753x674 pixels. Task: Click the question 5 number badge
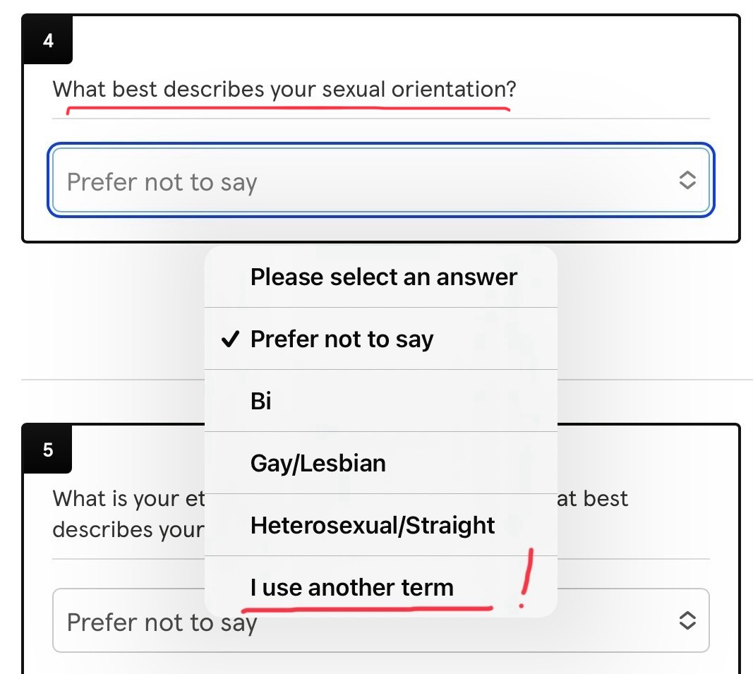[x=48, y=450]
